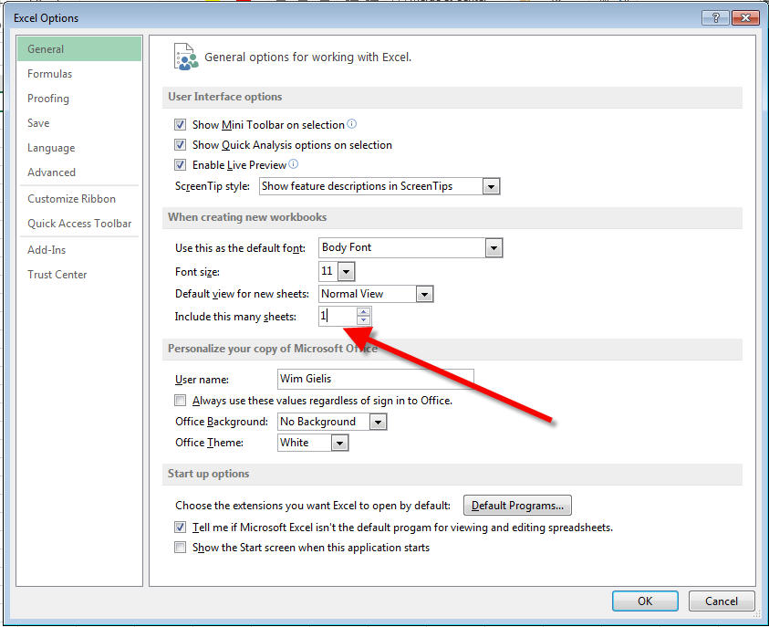769x627 pixels.
Task: Open Default view for new sheets dropdown
Action: click(x=424, y=295)
